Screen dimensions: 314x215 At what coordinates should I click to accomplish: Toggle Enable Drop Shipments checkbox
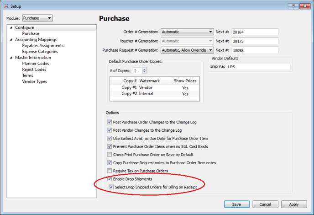point(109,179)
